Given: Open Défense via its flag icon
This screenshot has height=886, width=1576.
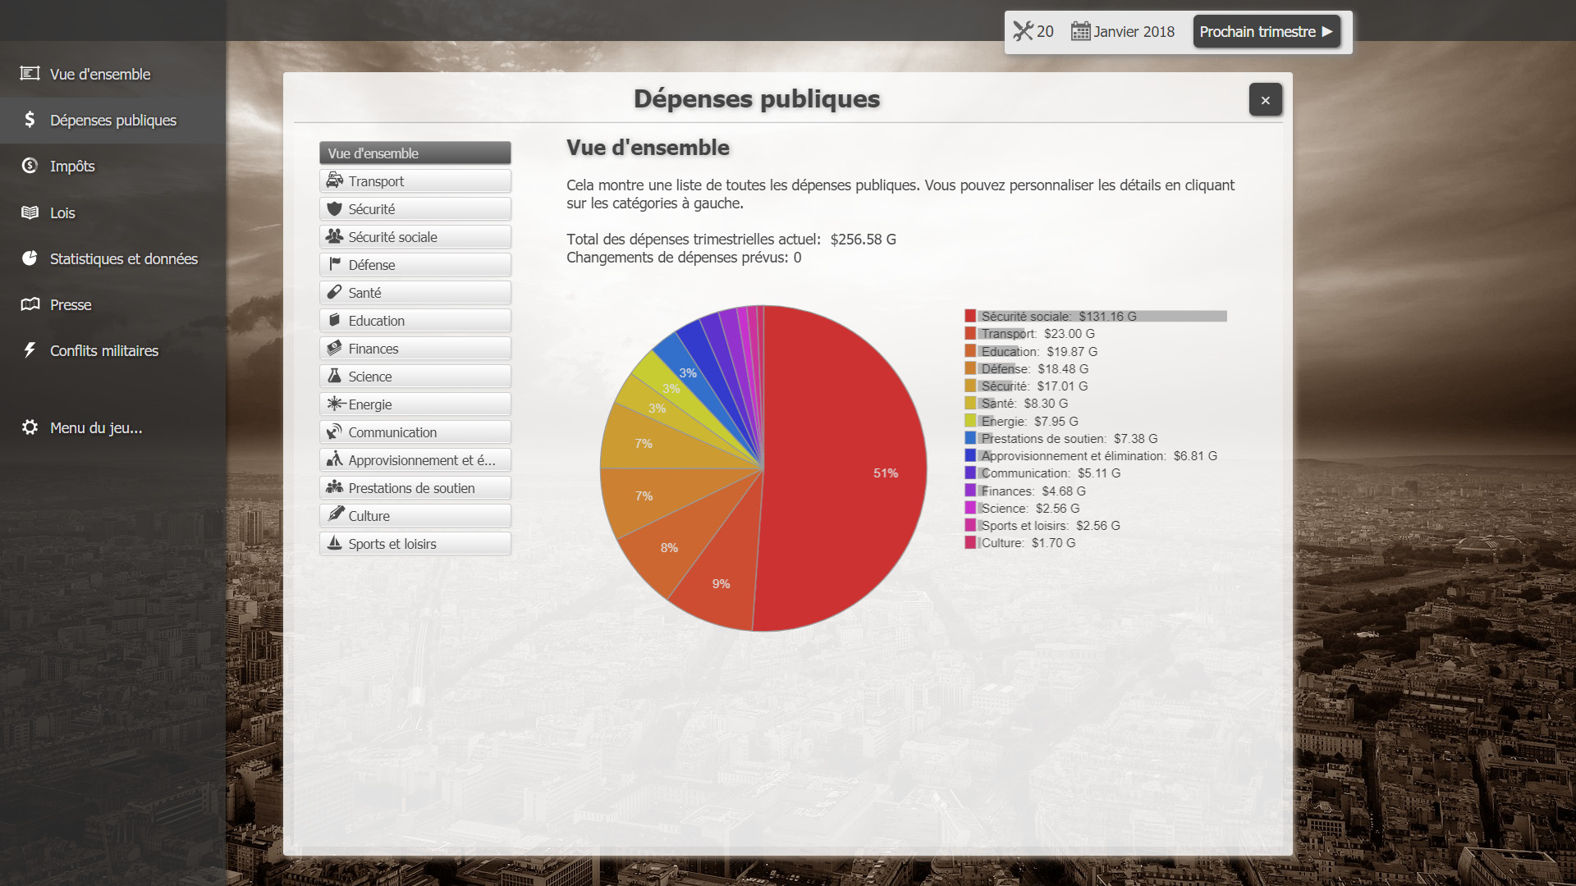Looking at the screenshot, I should click(334, 264).
